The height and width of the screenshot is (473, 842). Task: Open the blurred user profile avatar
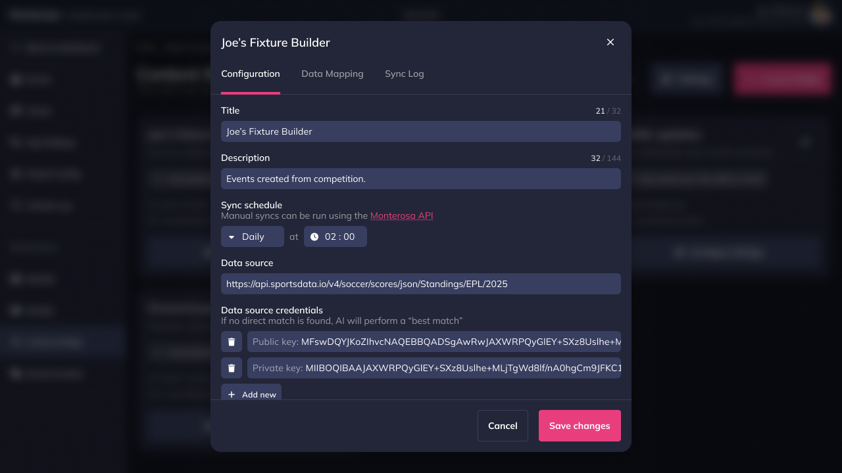820,14
